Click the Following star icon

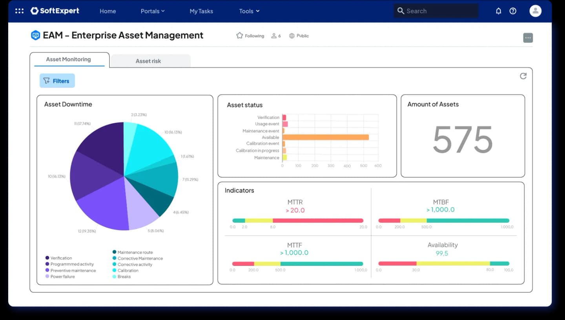coord(239,36)
